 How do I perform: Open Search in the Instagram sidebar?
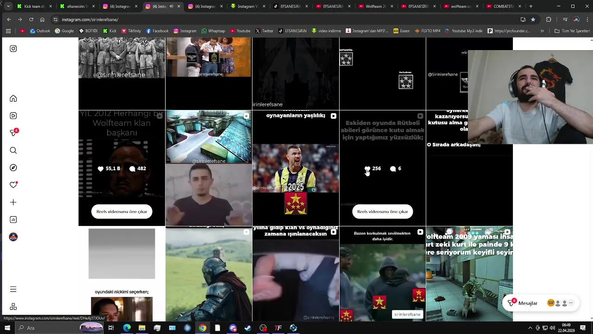point(13,150)
